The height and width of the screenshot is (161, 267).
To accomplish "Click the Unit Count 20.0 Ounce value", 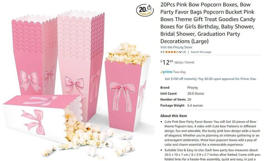I will click(x=196, y=94).
